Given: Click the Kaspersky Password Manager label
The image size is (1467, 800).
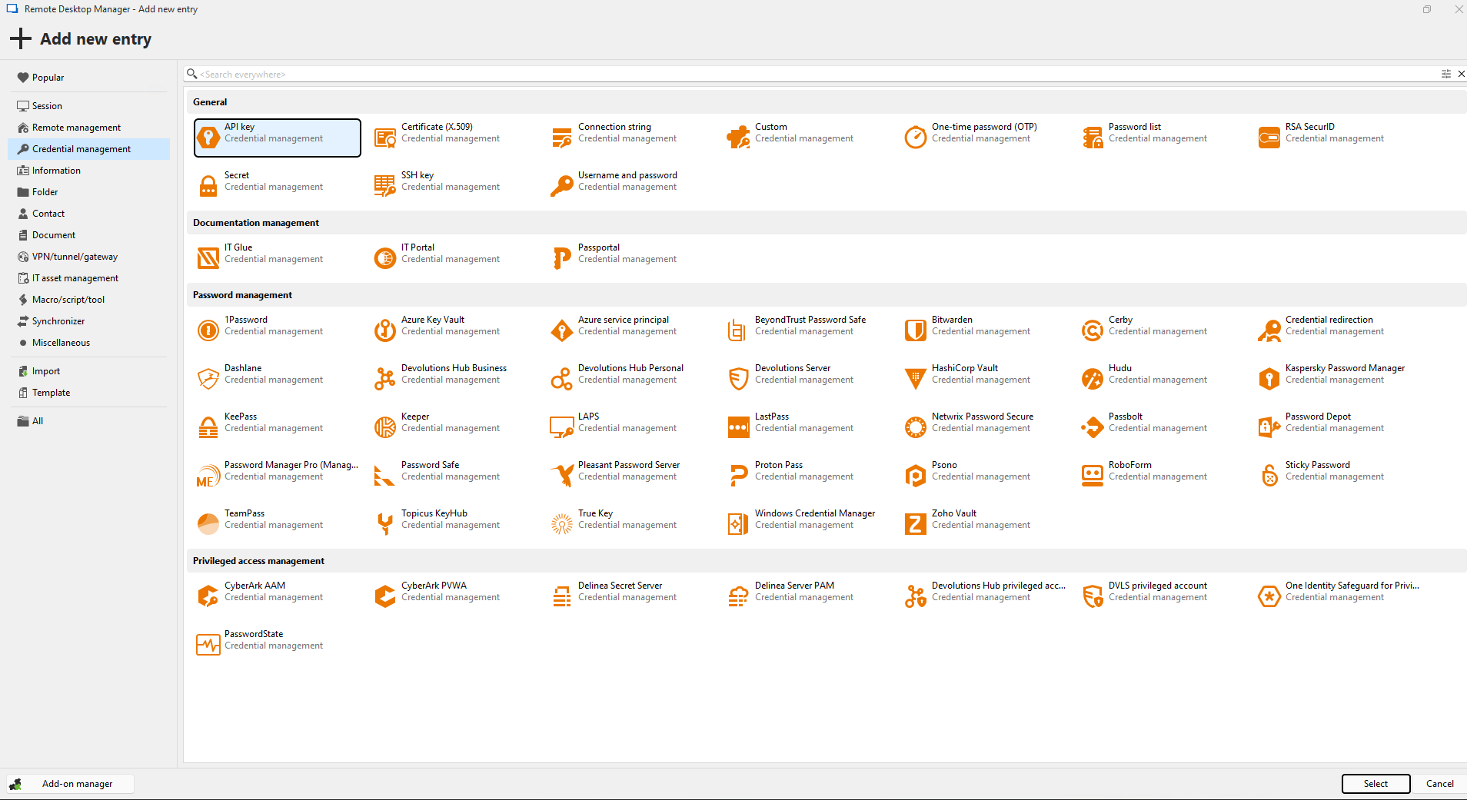Looking at the screenshot, I should [x=1345, y=368].
